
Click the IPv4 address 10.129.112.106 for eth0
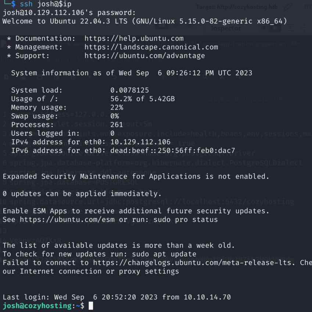click(x=140, y=142)
